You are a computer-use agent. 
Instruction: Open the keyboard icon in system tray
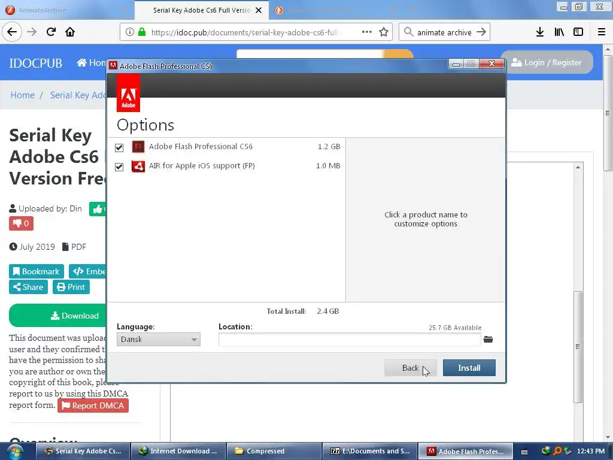click(524, 452)
